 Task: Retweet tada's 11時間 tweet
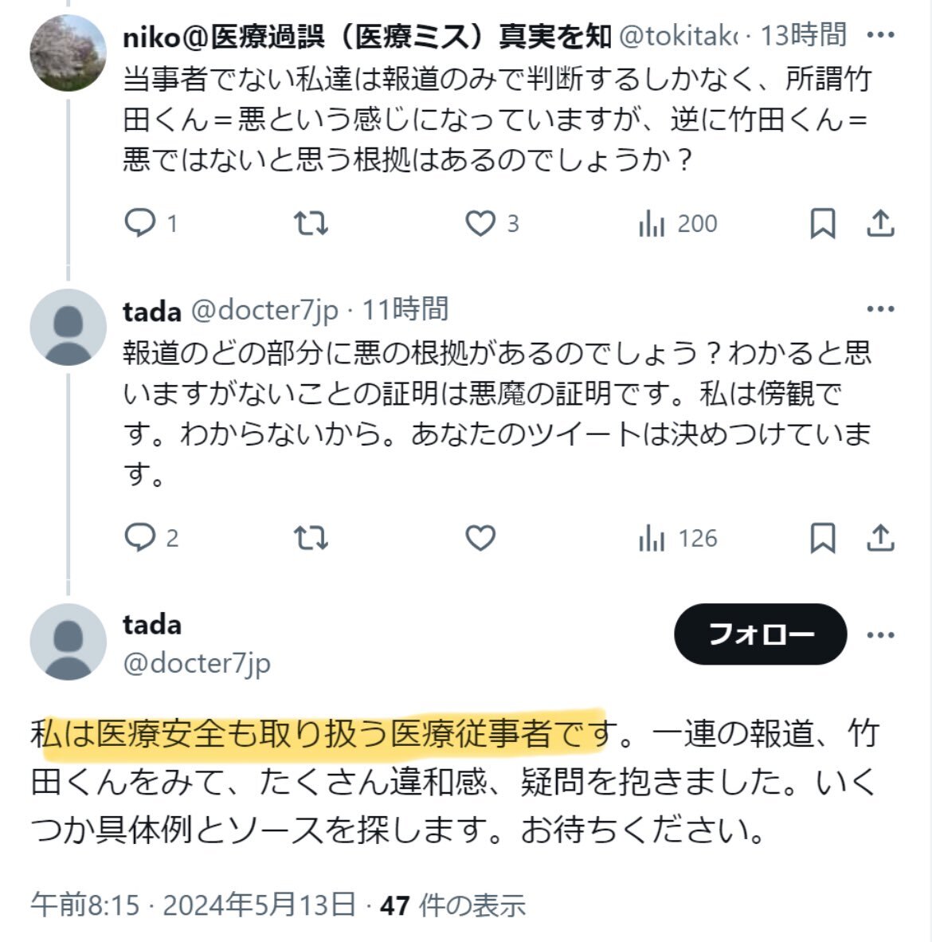coord(311,537)
